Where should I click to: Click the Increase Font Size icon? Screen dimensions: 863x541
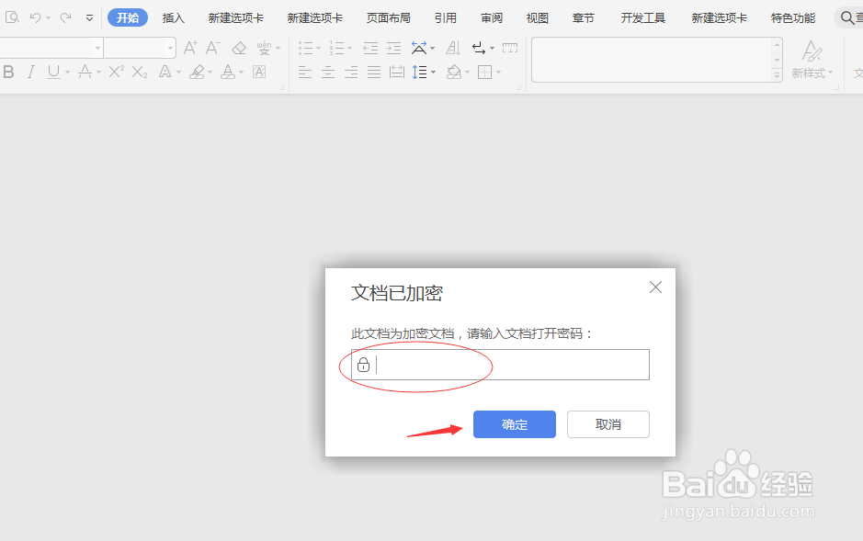coord(189,48)
